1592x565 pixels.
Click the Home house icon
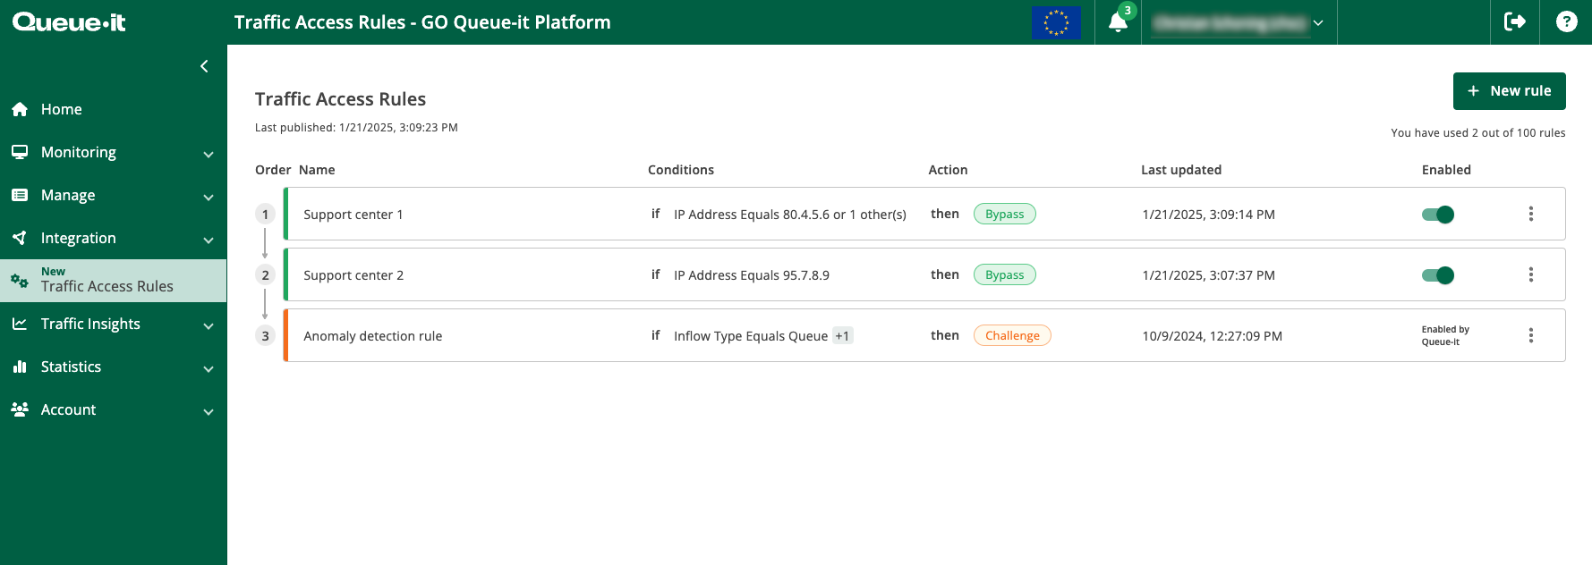coord(20,109)
